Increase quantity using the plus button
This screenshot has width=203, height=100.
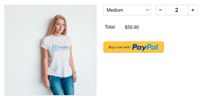(x=193, y=10)
